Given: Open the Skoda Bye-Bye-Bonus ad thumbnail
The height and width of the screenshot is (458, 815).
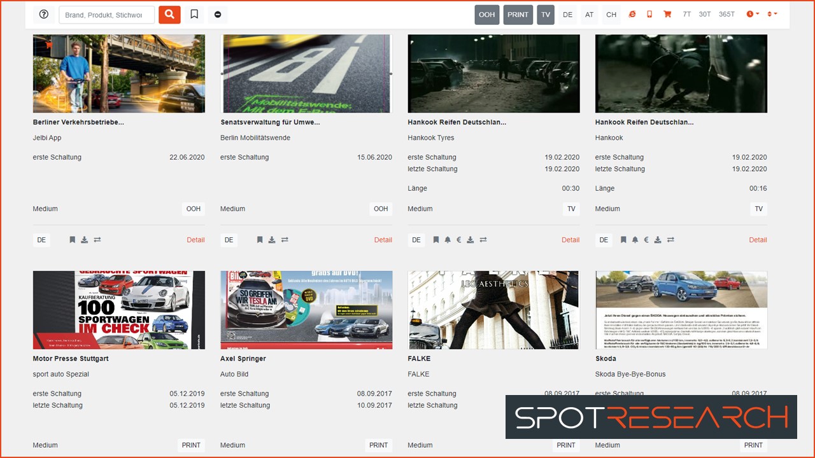Looking at the screenshot, I should pos(681,310).
